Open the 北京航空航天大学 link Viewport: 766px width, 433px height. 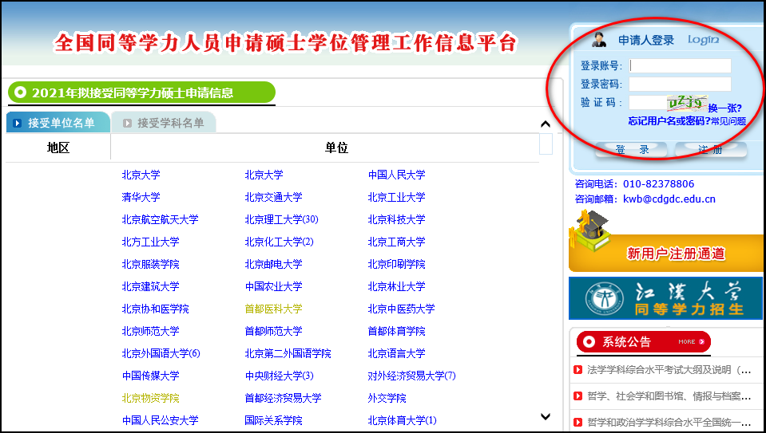160,219
